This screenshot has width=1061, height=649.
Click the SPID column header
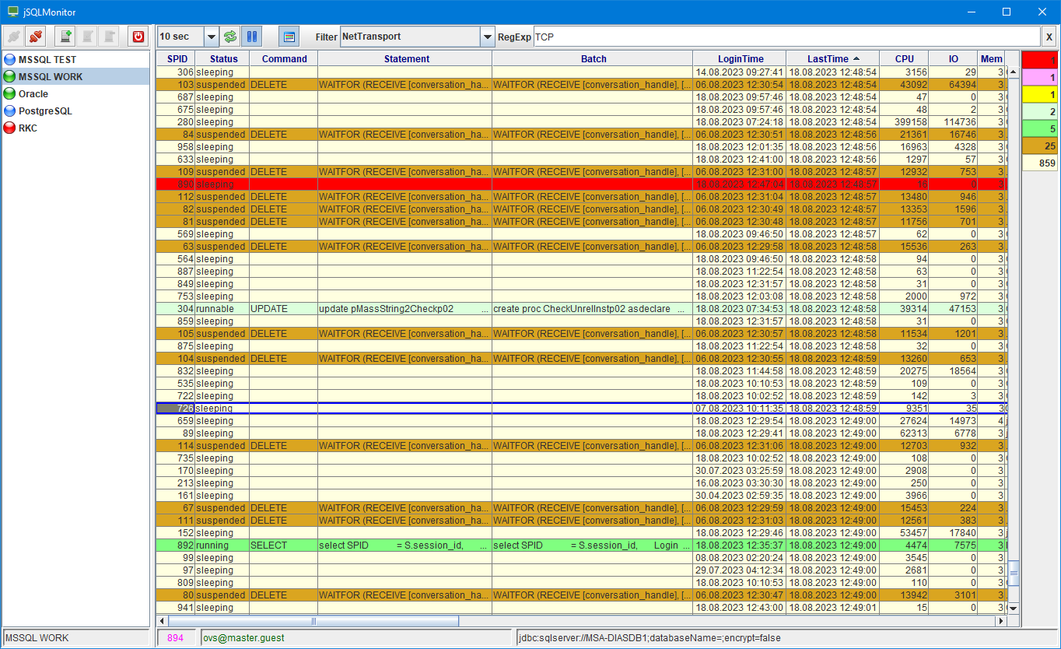pyautogui.click(x=177, y=59)
